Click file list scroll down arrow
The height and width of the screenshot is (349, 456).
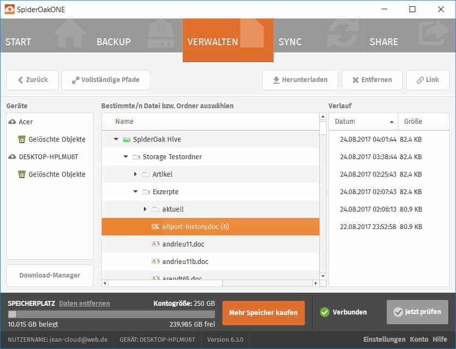323,276
